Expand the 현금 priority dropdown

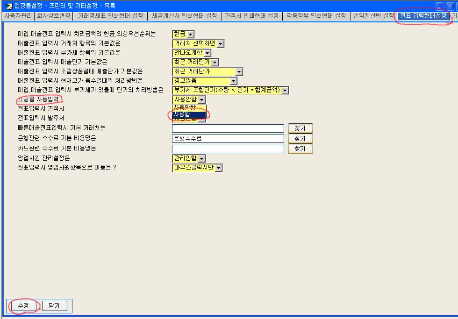tap(190, 34)
